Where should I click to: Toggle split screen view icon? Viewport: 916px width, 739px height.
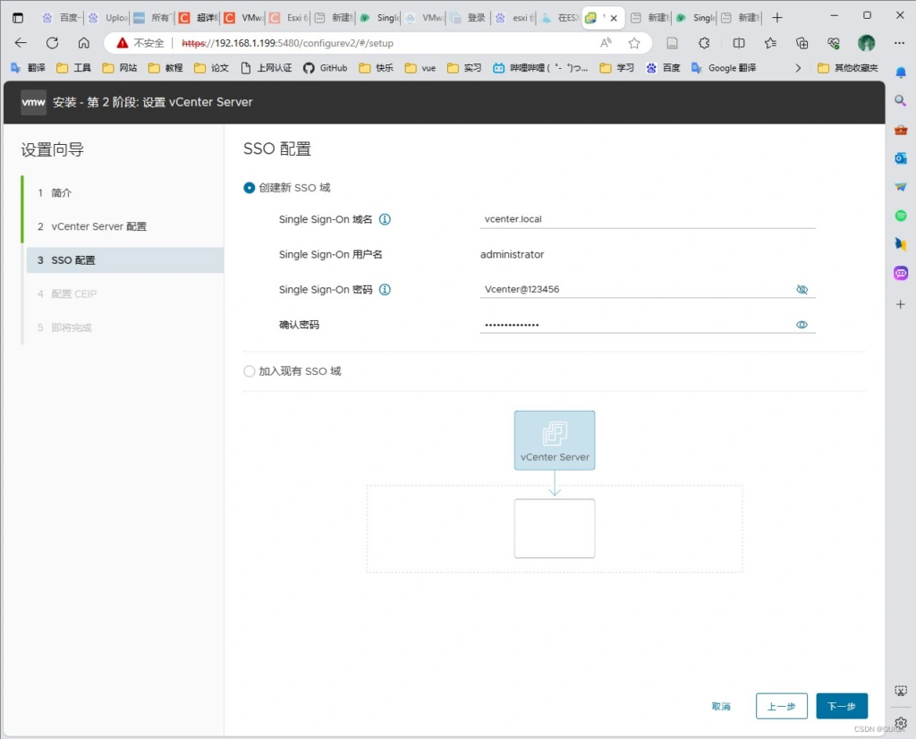[738, 43]
